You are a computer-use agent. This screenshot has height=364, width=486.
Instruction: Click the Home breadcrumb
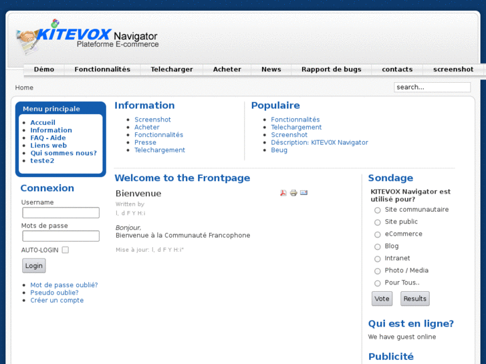pyautogui.click(x=24, y=87)
